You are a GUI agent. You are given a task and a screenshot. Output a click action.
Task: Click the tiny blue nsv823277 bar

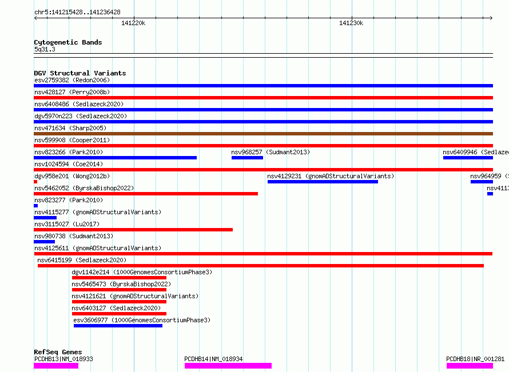pyautogui.click(x=35, y=206)
